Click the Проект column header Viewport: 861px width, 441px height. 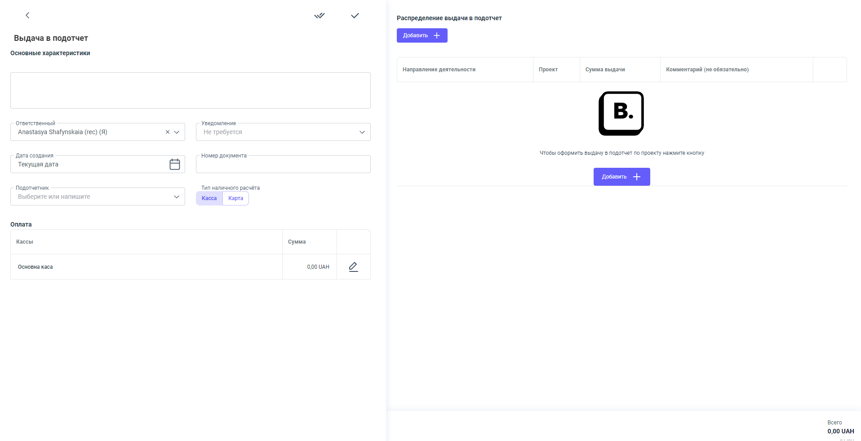point(548,70)
